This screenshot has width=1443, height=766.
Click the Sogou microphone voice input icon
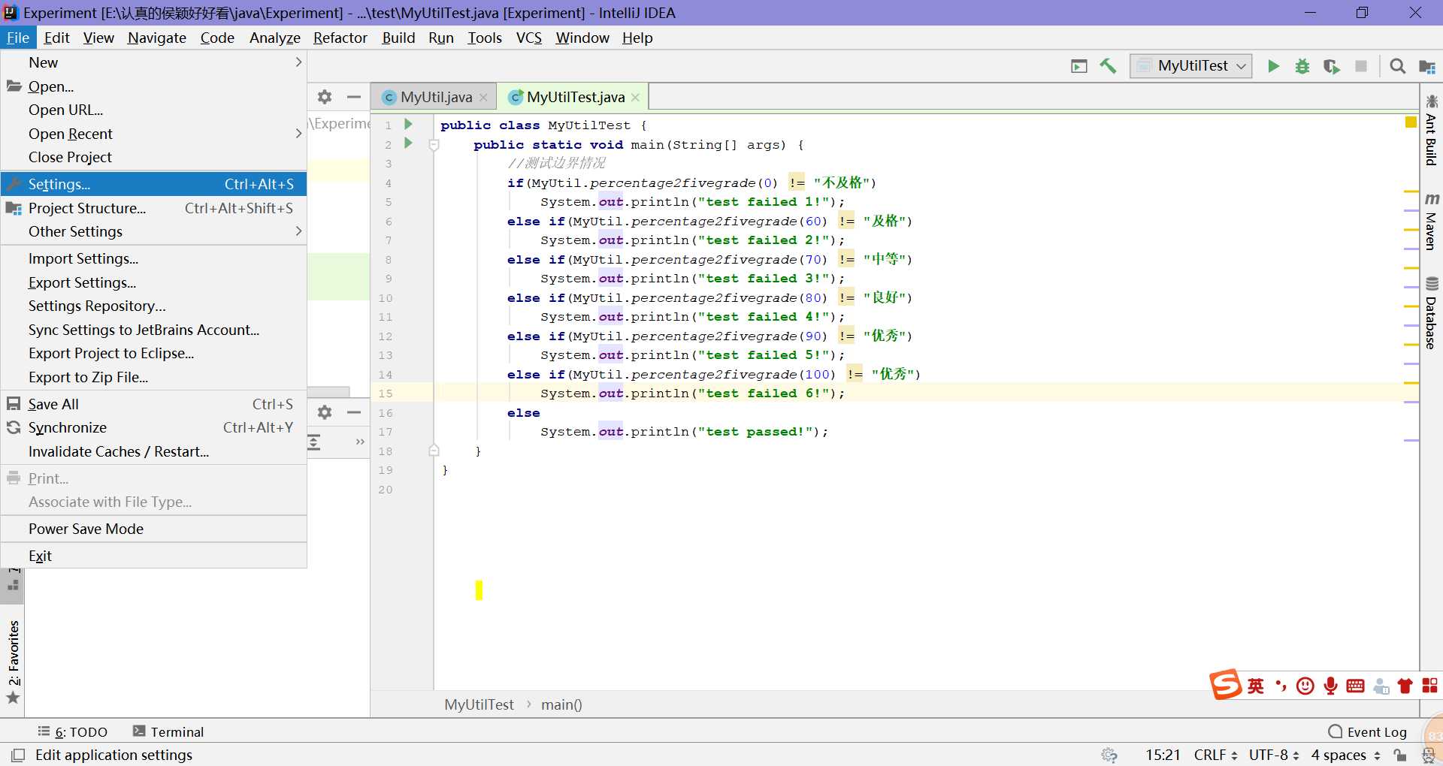[x=1330, y=686]
